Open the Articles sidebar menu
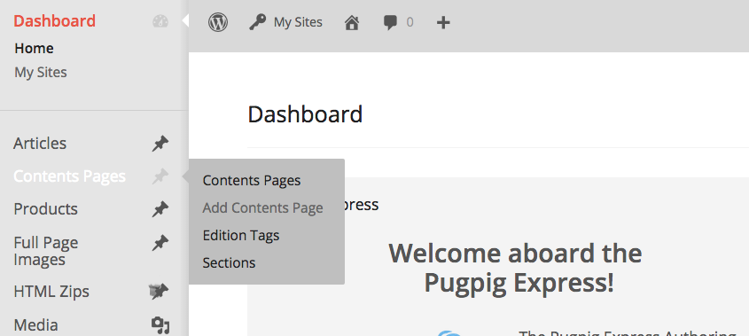 (x=40, y=144)
